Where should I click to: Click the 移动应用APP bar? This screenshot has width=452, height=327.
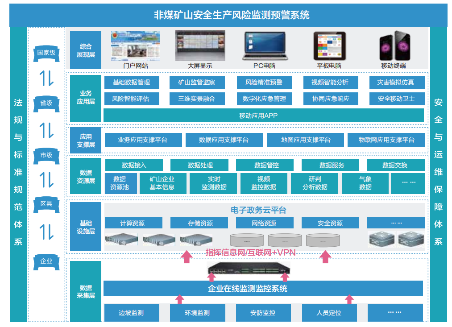click(x=263, y=116)
